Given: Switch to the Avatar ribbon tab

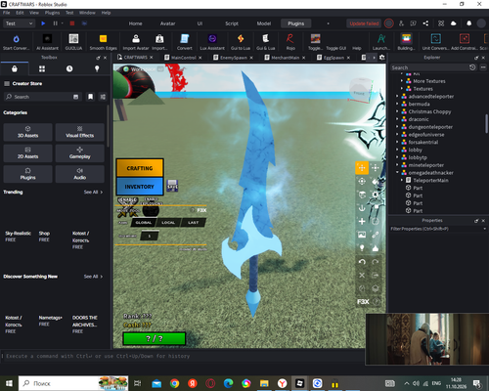Looking at the screenshot, I should point(167,23).
